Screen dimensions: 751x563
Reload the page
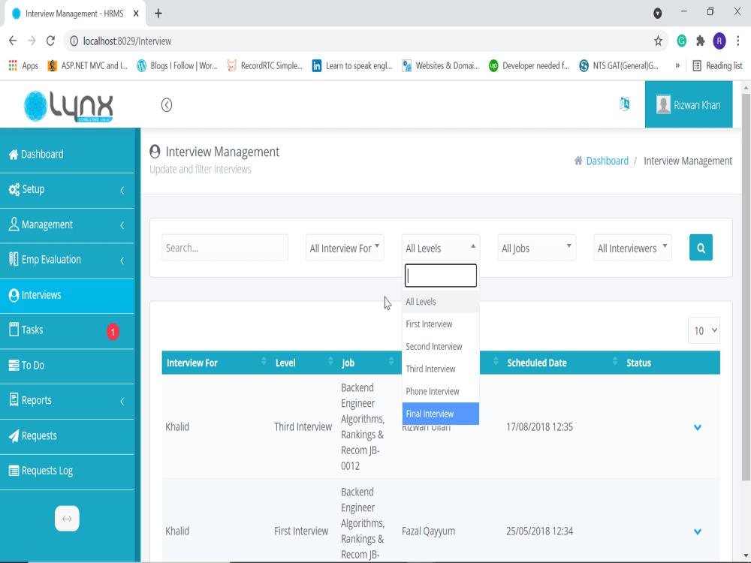click(x=50, y=41)
